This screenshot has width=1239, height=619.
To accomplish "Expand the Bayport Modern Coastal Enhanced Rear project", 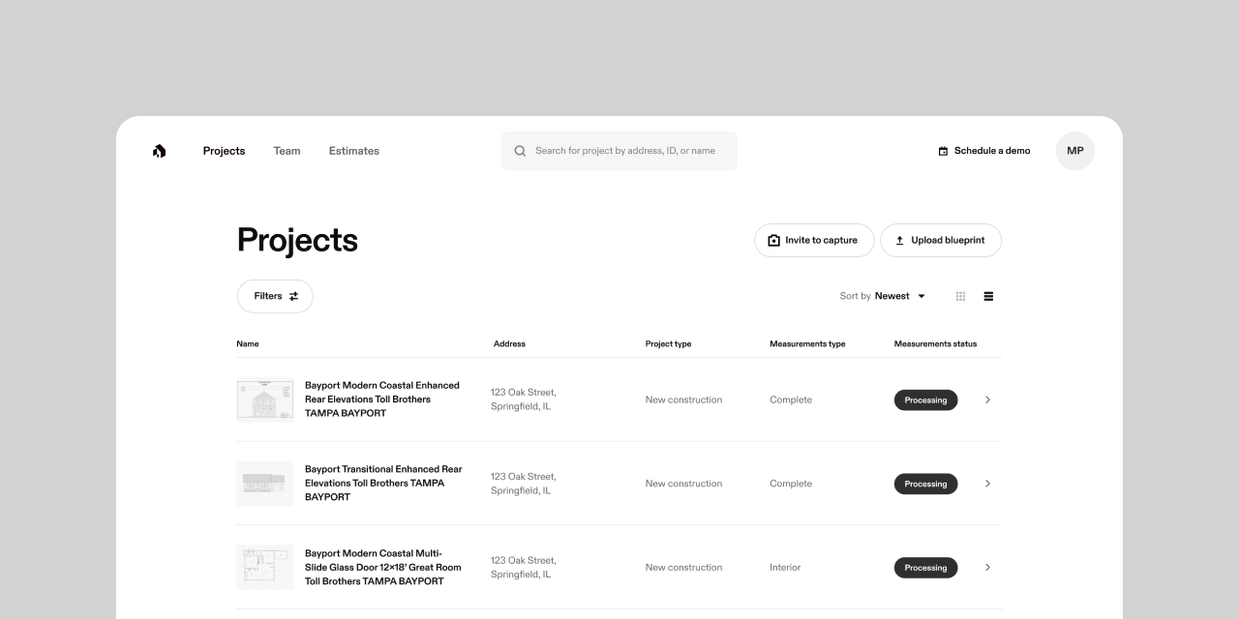I will click(987, 399).
